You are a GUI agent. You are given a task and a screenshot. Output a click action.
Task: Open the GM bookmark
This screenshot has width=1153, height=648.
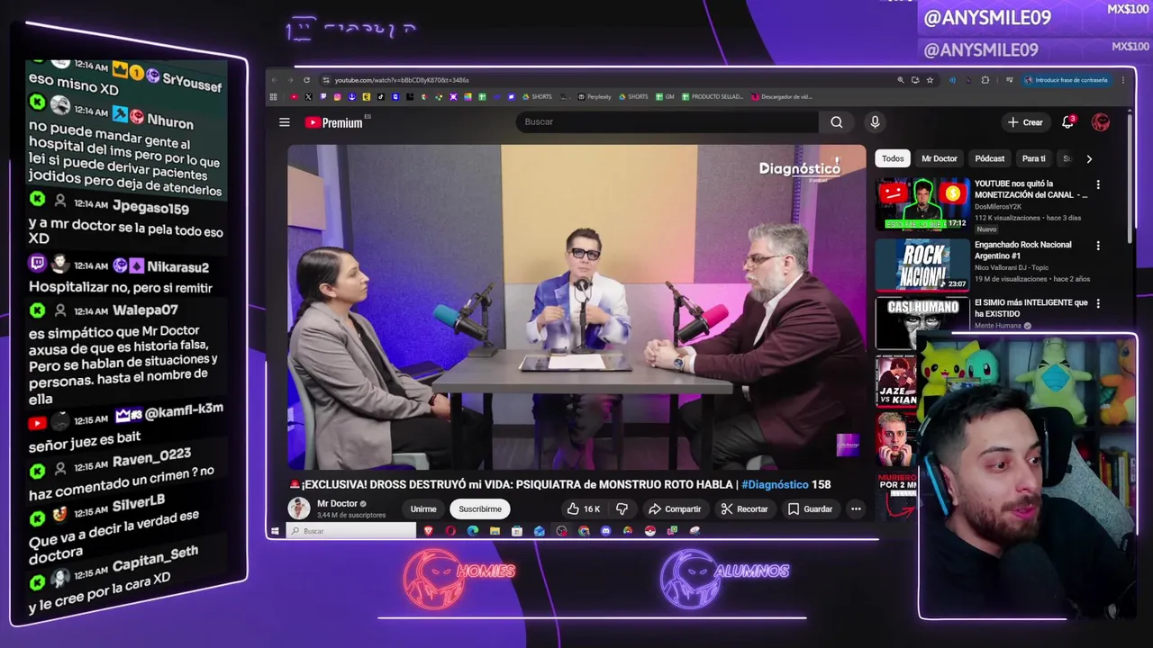[x=665, y=96]
